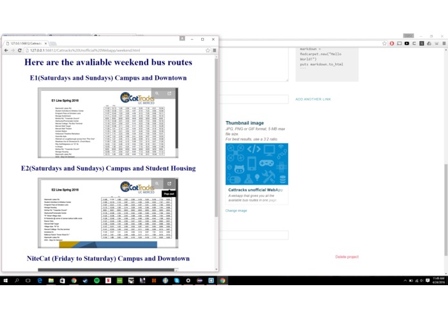Open Spotify from the taskbar
448x318 pixels.
(97, 281)
